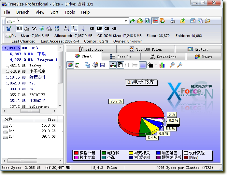Open the Help menu

85,12
